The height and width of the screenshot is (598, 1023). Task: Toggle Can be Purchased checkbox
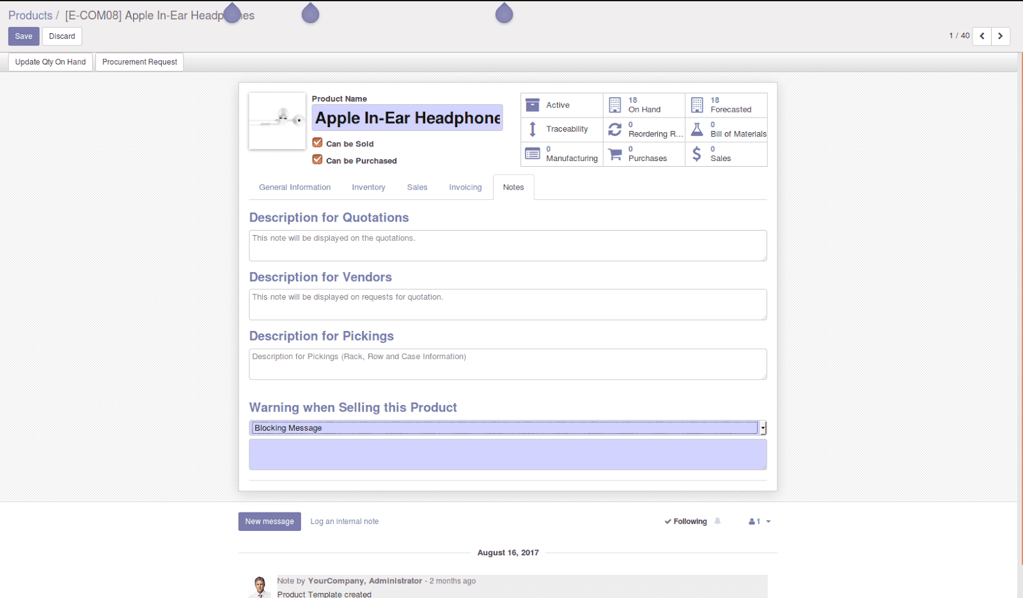click(317, 159)
